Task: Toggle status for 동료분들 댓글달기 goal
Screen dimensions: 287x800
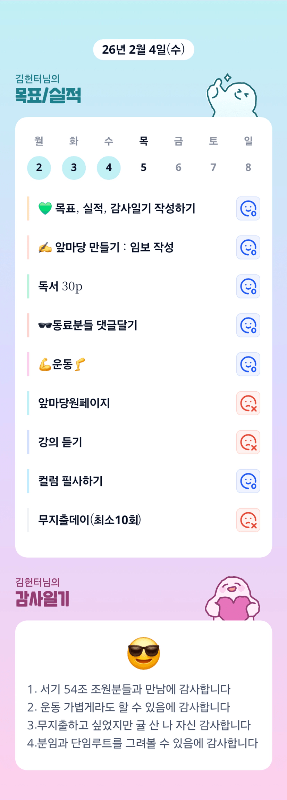Action: coord(248,325)
